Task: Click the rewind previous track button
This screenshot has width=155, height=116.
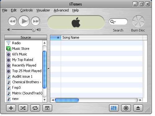Action: click(x=12, y=21)
